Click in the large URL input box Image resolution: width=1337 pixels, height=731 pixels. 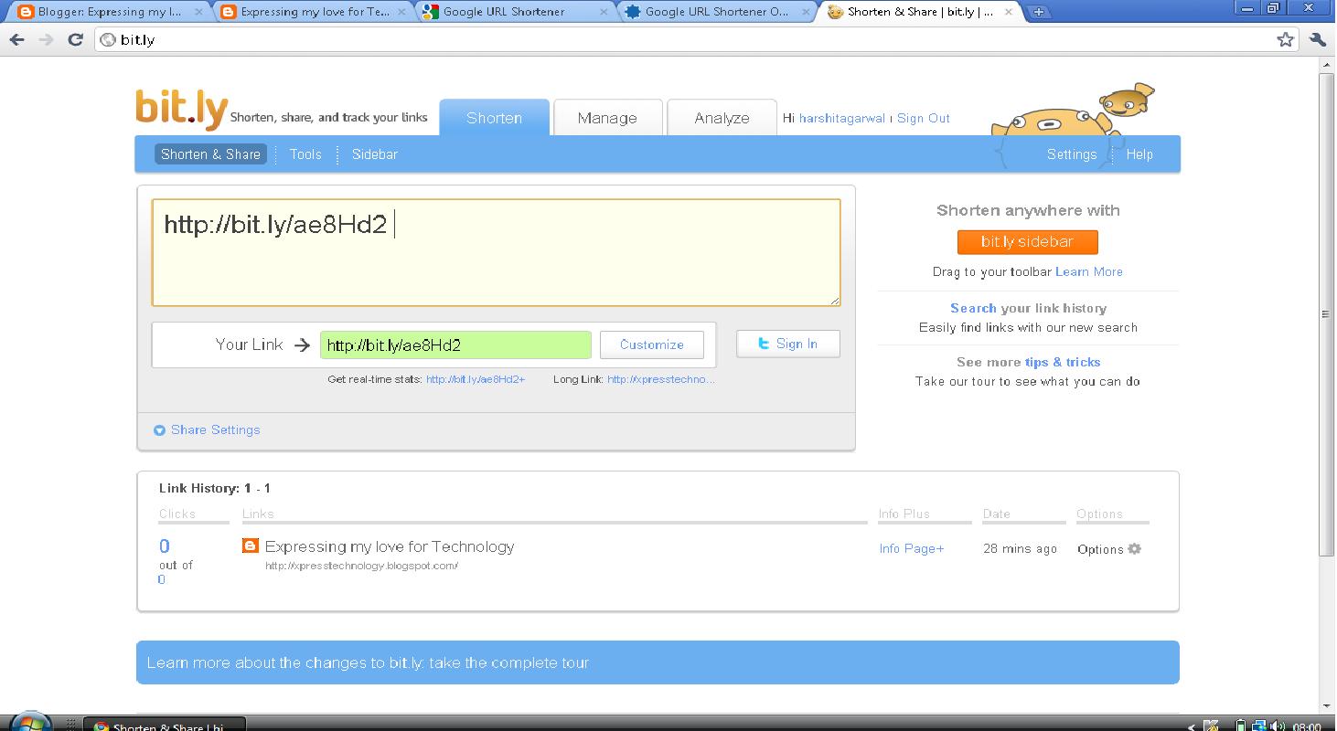496,252
